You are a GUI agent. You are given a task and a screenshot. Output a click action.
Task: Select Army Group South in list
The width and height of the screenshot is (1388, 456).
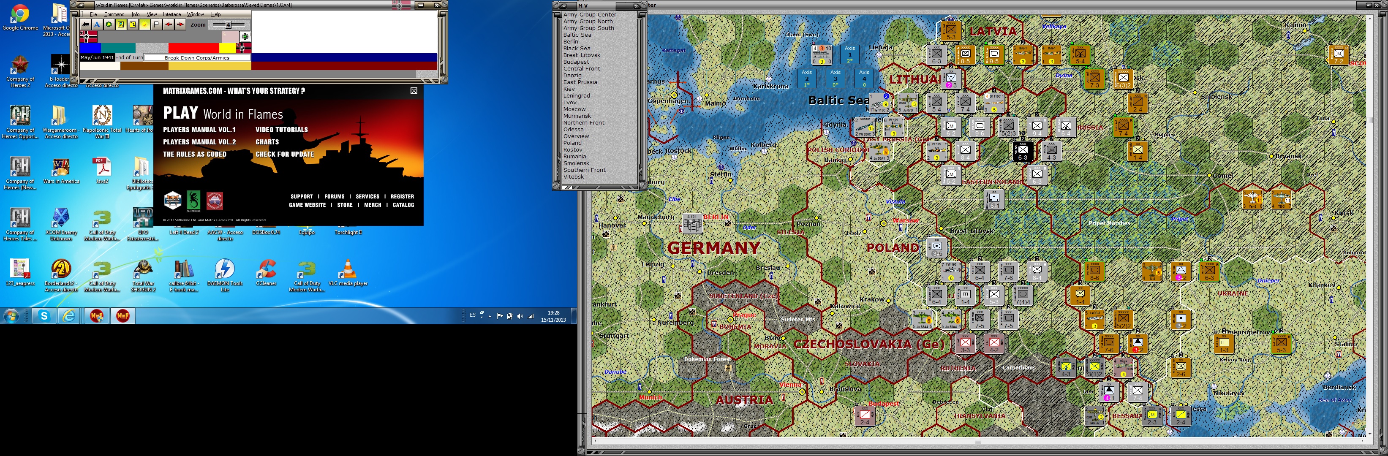[x=588, y=28]
